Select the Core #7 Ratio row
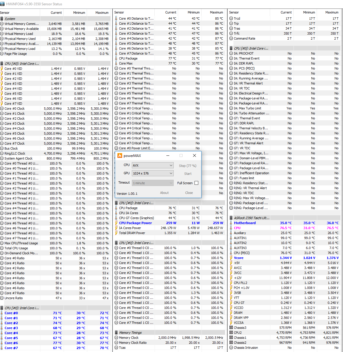Screen dimensions: 343x352 tap(55, 293)
